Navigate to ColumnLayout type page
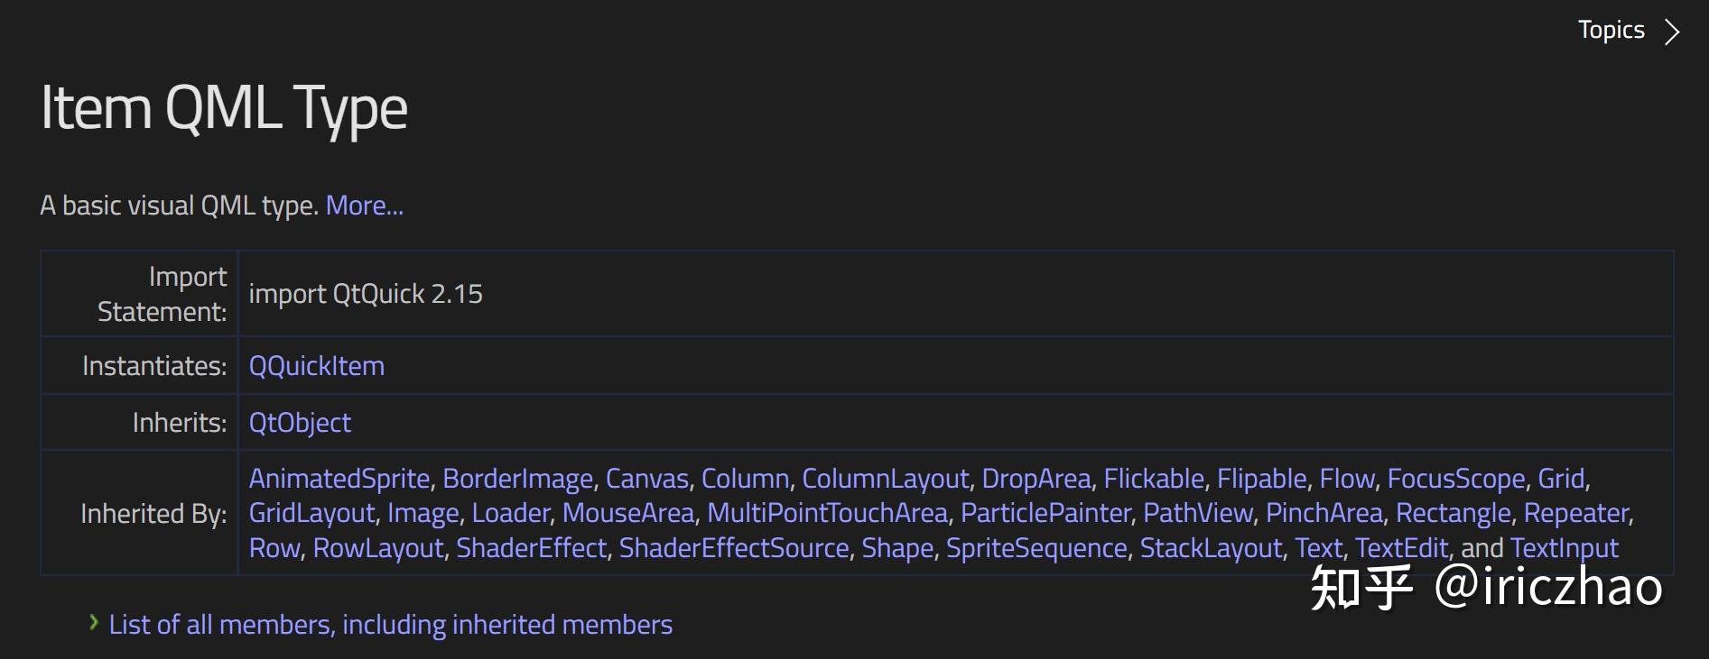The width and height of the screenshot is (1709, 659). tap(885, 479)
